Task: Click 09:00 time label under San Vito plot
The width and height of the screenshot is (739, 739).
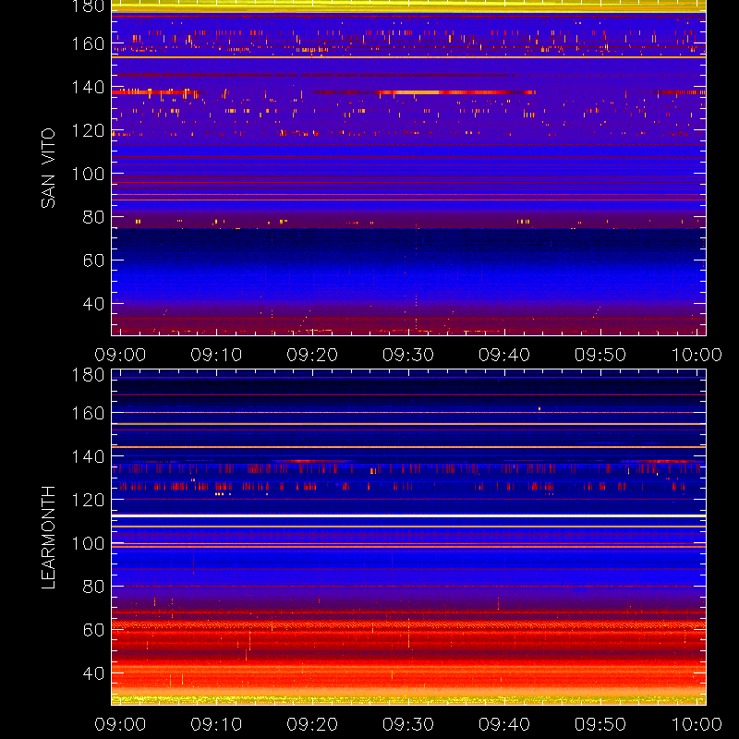Action: point(120,355)
